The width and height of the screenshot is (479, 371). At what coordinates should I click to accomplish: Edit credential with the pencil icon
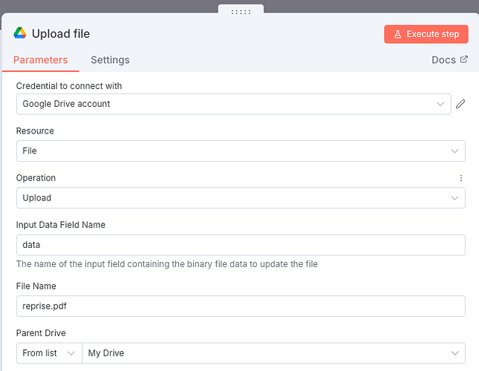pyautogui.click(x=460, y=104)
